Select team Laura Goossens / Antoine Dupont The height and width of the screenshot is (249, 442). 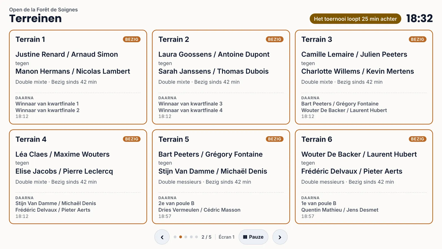[x=214, y=54]
